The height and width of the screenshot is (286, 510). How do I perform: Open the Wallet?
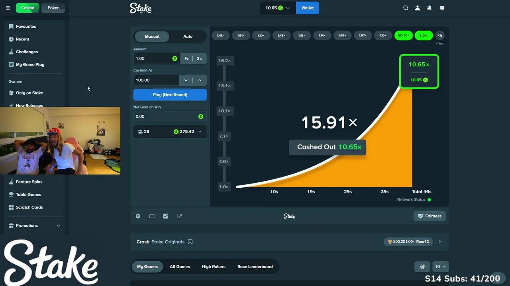click(307, 8)
